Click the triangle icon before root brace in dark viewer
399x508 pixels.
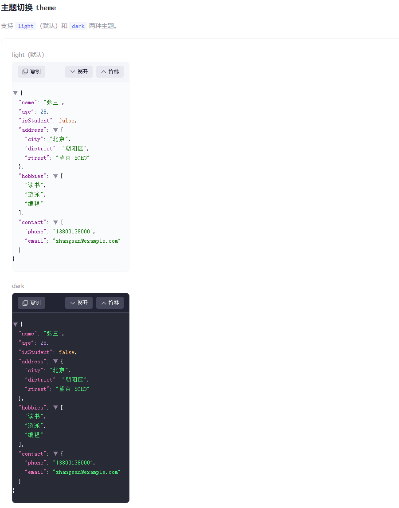[x=15, y=324]
